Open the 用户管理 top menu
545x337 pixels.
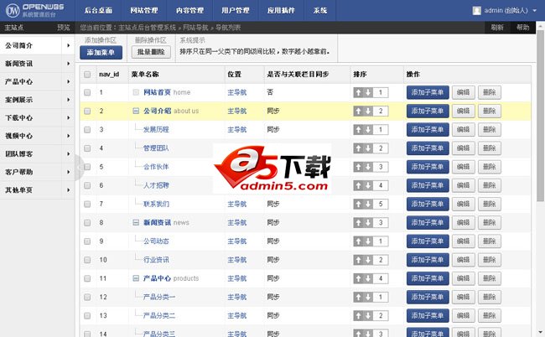click(236, 10)
